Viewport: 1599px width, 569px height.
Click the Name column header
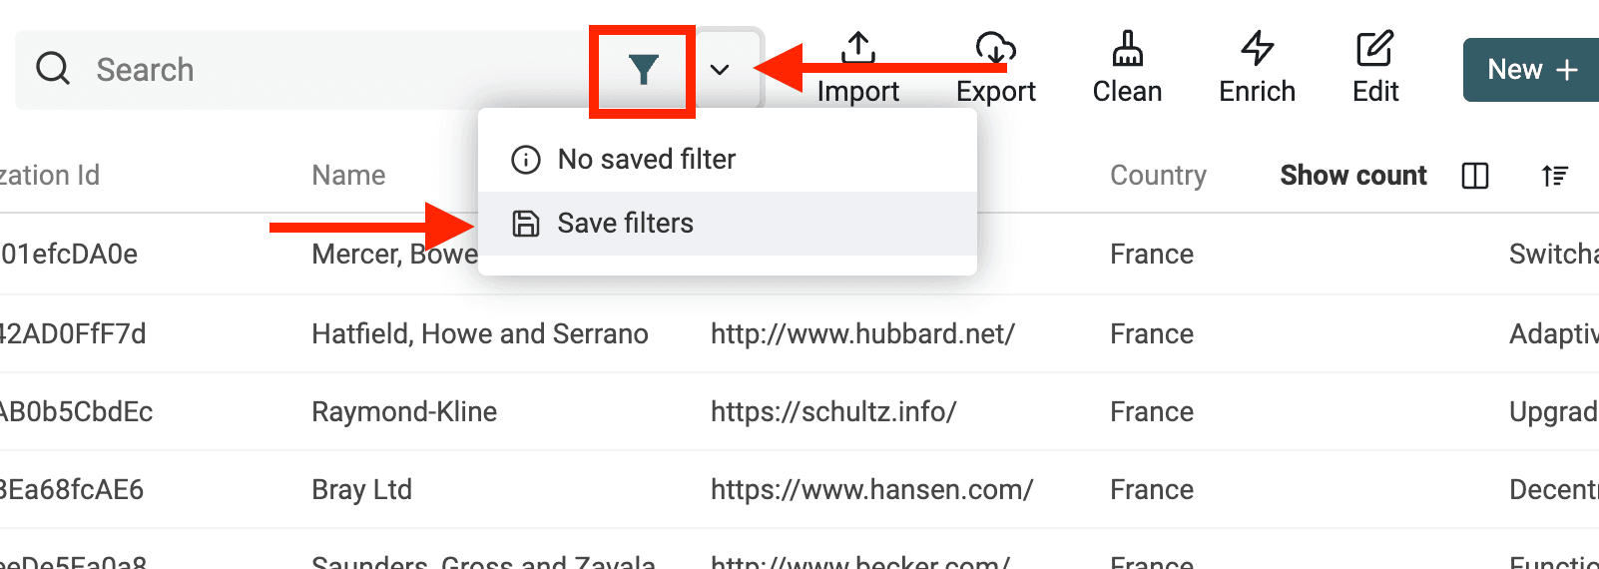tap(348, 176)
